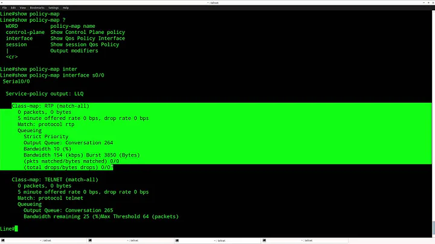Click 'Queueing' under the TELNET class-map
The image size is (435, 244).
tap(30, 204)
